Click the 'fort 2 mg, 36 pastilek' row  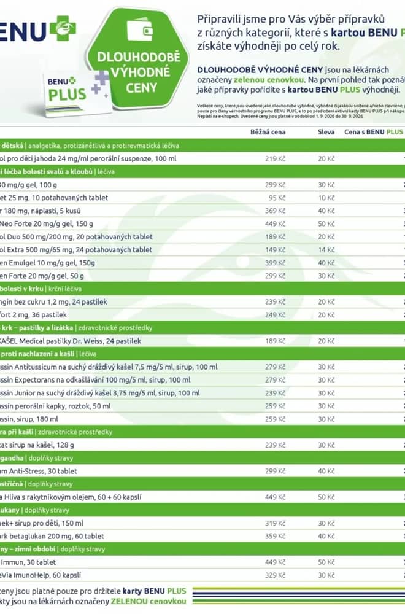[202, 314]
